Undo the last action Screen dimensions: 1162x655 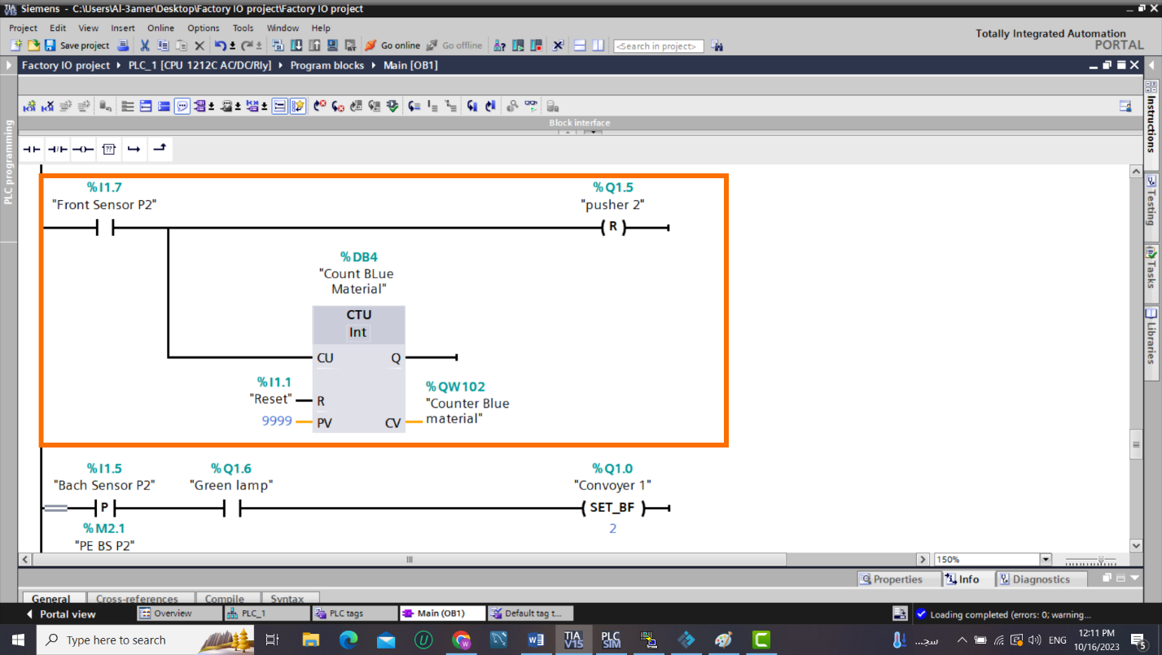click(x=220, y=46)
